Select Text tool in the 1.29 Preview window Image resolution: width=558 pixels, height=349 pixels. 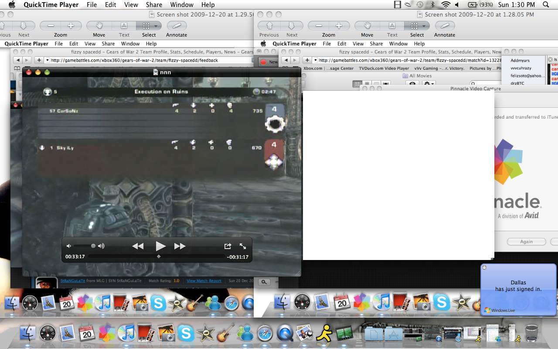point(124,26)
